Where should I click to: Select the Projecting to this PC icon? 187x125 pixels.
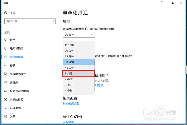click(x=6, y=91)
